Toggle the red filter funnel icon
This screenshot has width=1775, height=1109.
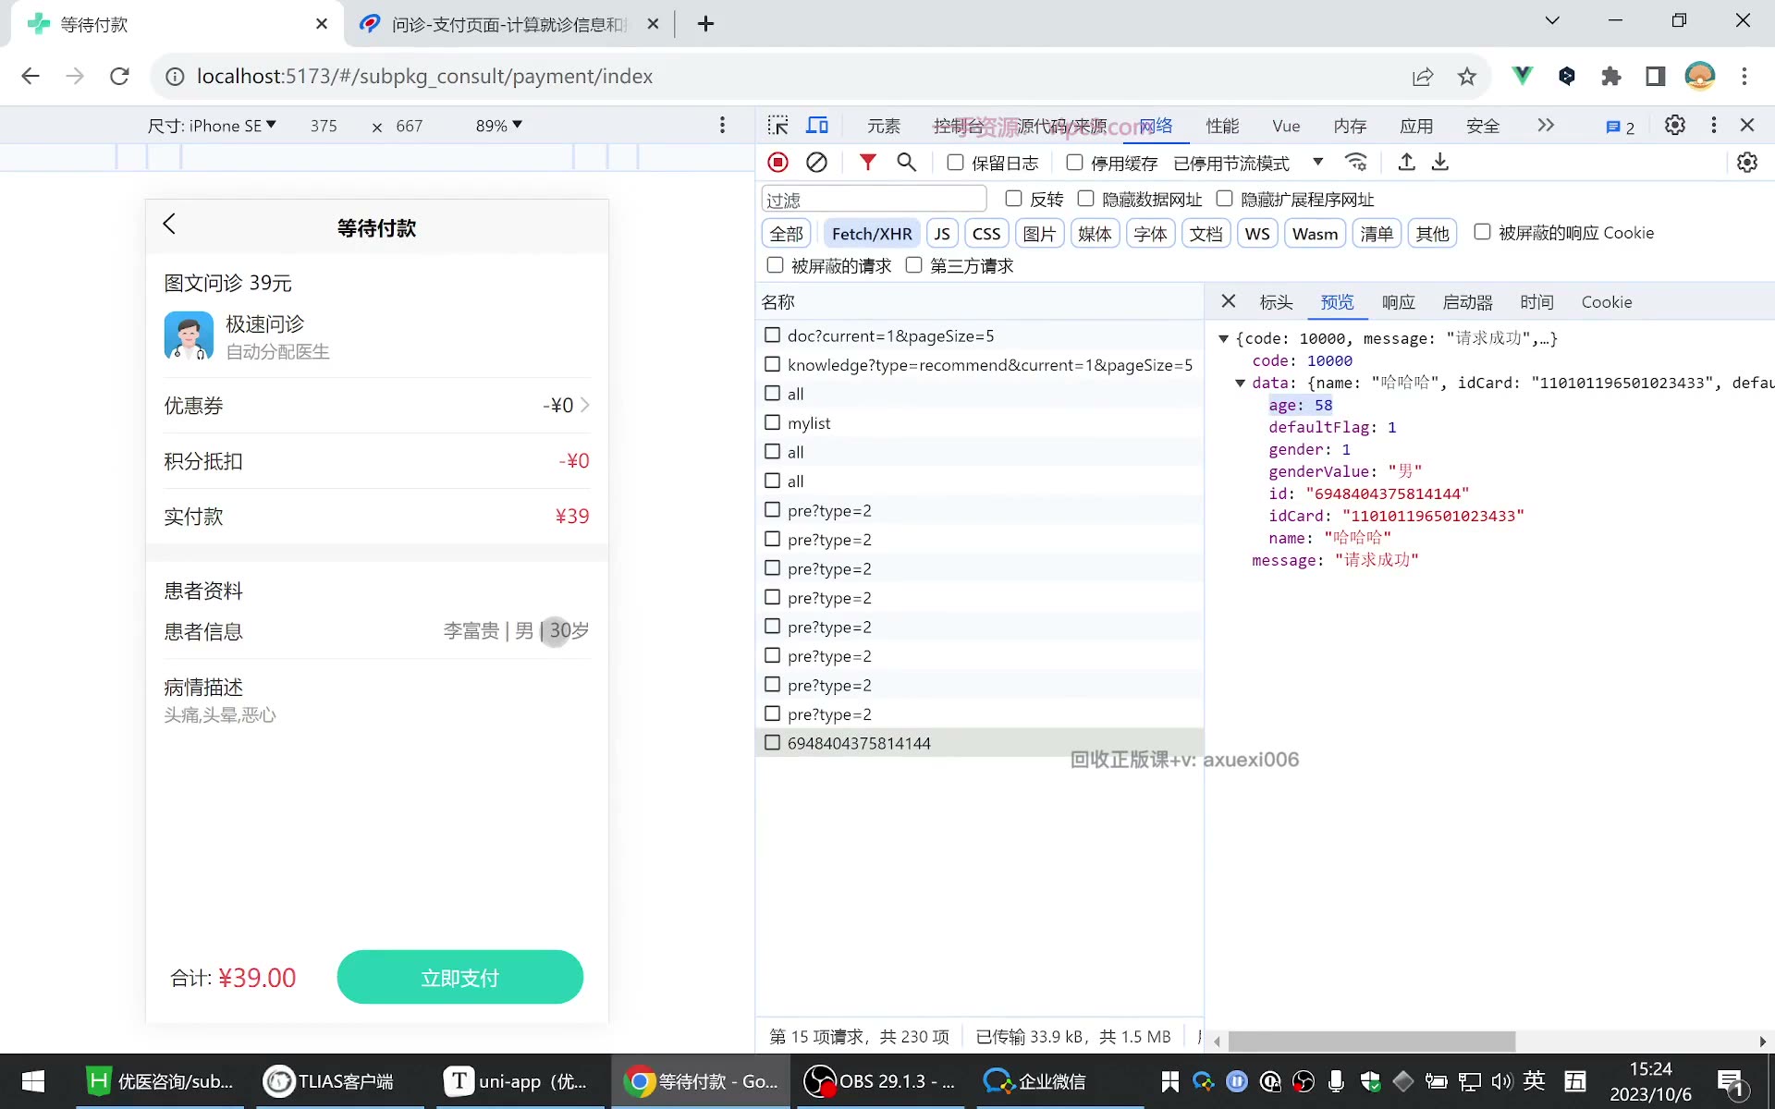pyautogui.click(x=867, y=163)
